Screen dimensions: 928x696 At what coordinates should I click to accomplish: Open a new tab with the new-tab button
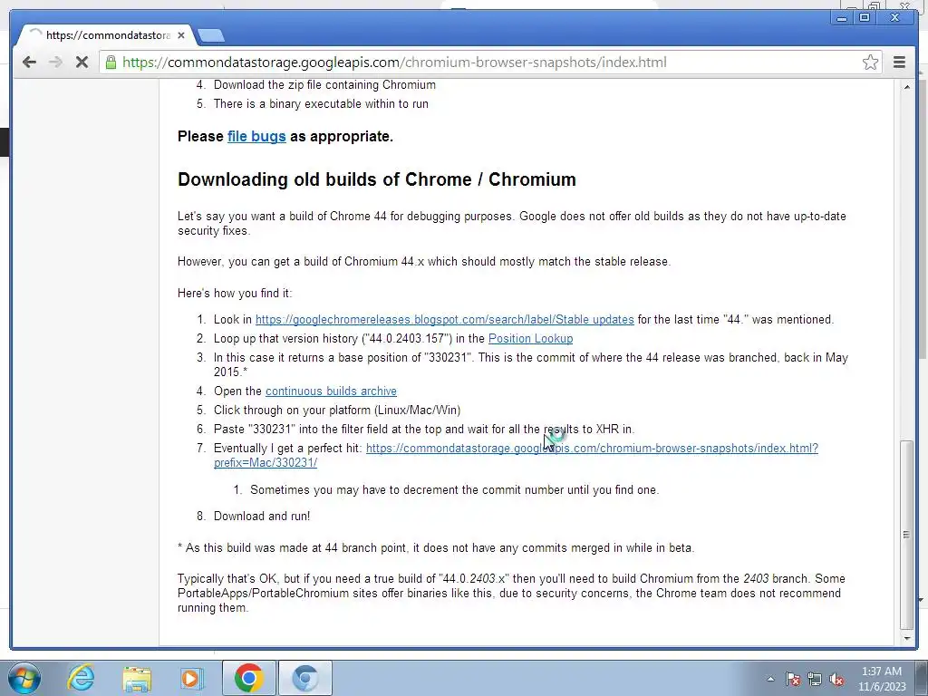point(210,35)
